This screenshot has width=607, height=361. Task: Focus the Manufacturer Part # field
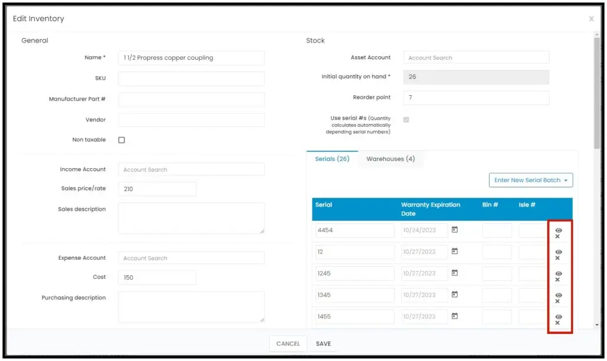[x=191, y=99]
